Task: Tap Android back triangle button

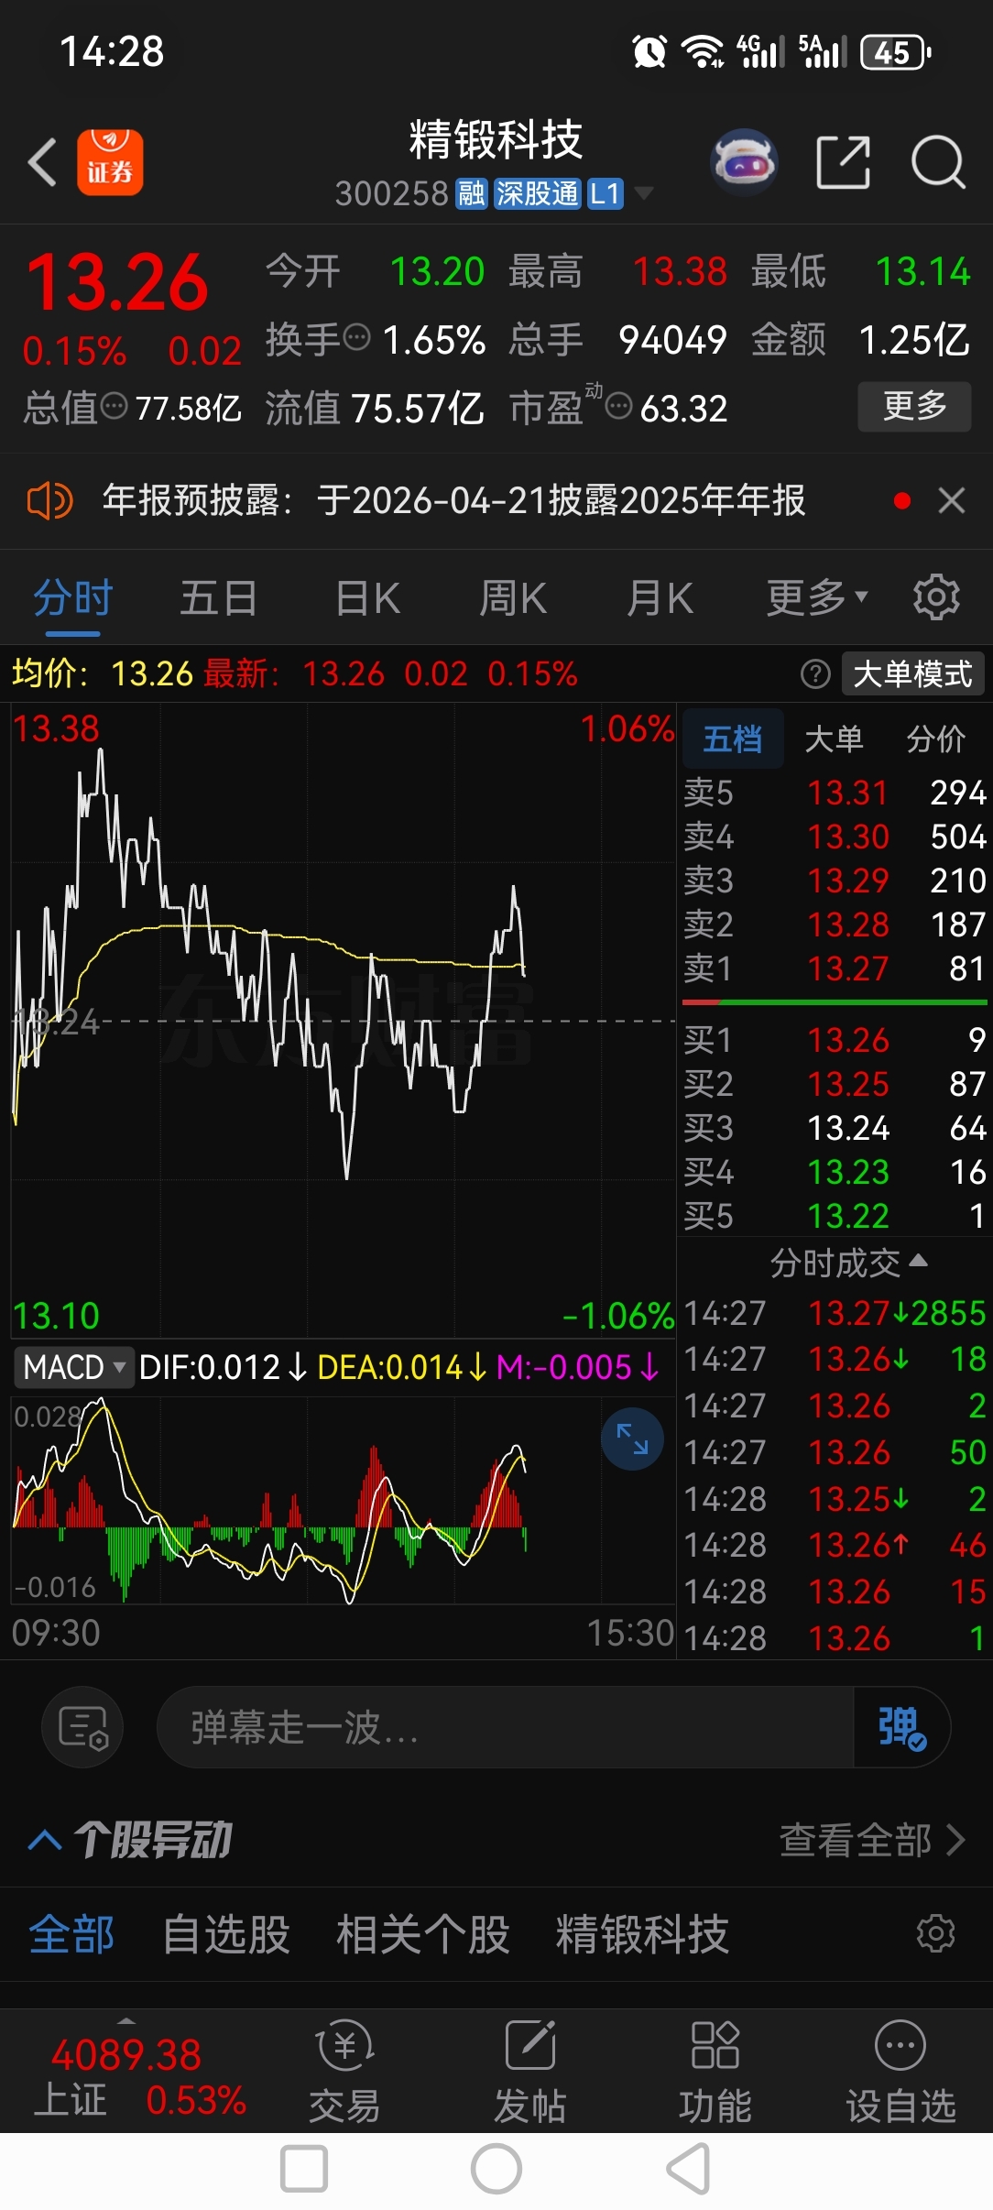Action: pos(688,2170)
